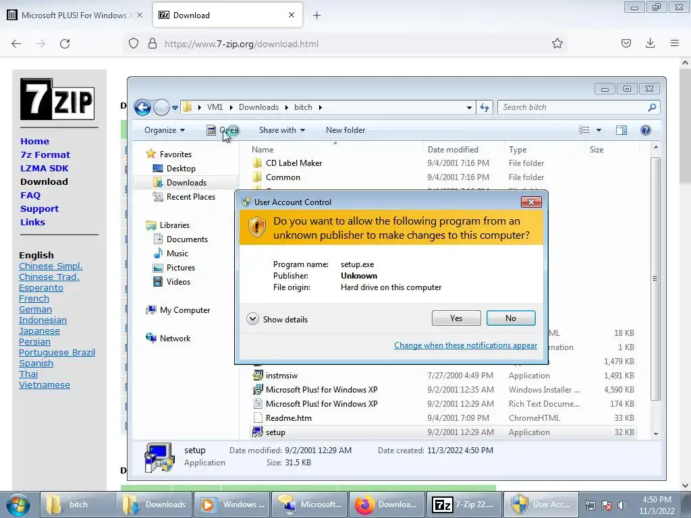
Task: Select the CD Label Maker folder
Action: [x=294, y=163]
